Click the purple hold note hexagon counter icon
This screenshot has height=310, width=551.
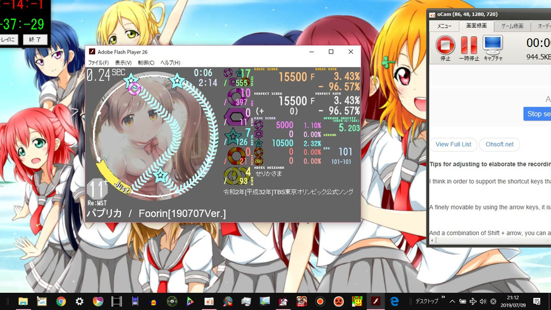coord(235,117)
